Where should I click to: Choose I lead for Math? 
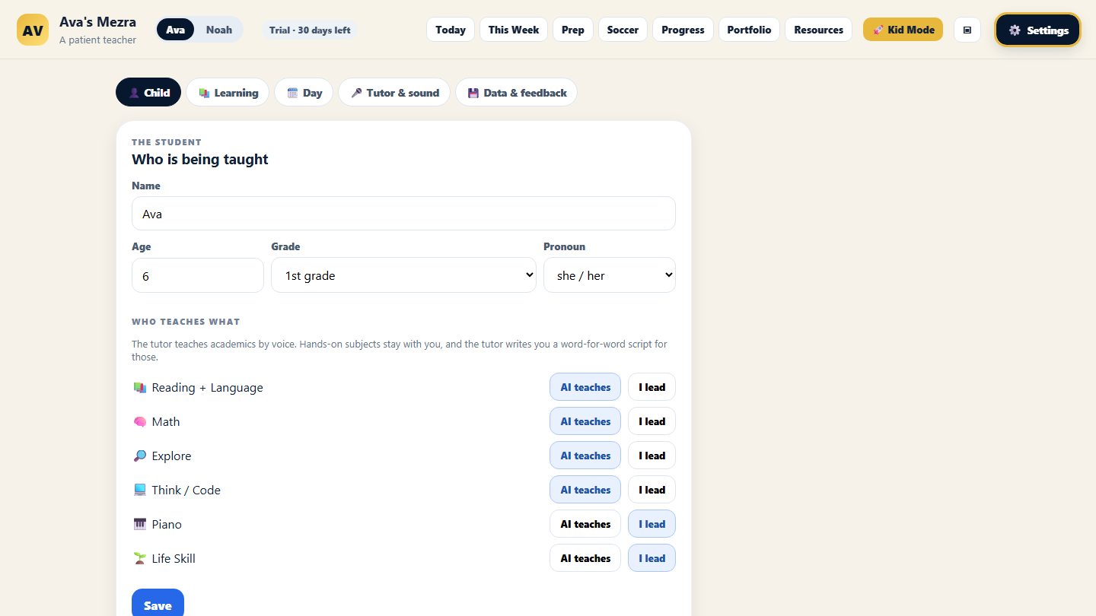coord(652,421)
